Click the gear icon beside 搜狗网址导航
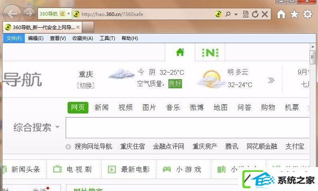318x191 pixels. (68, 147)
